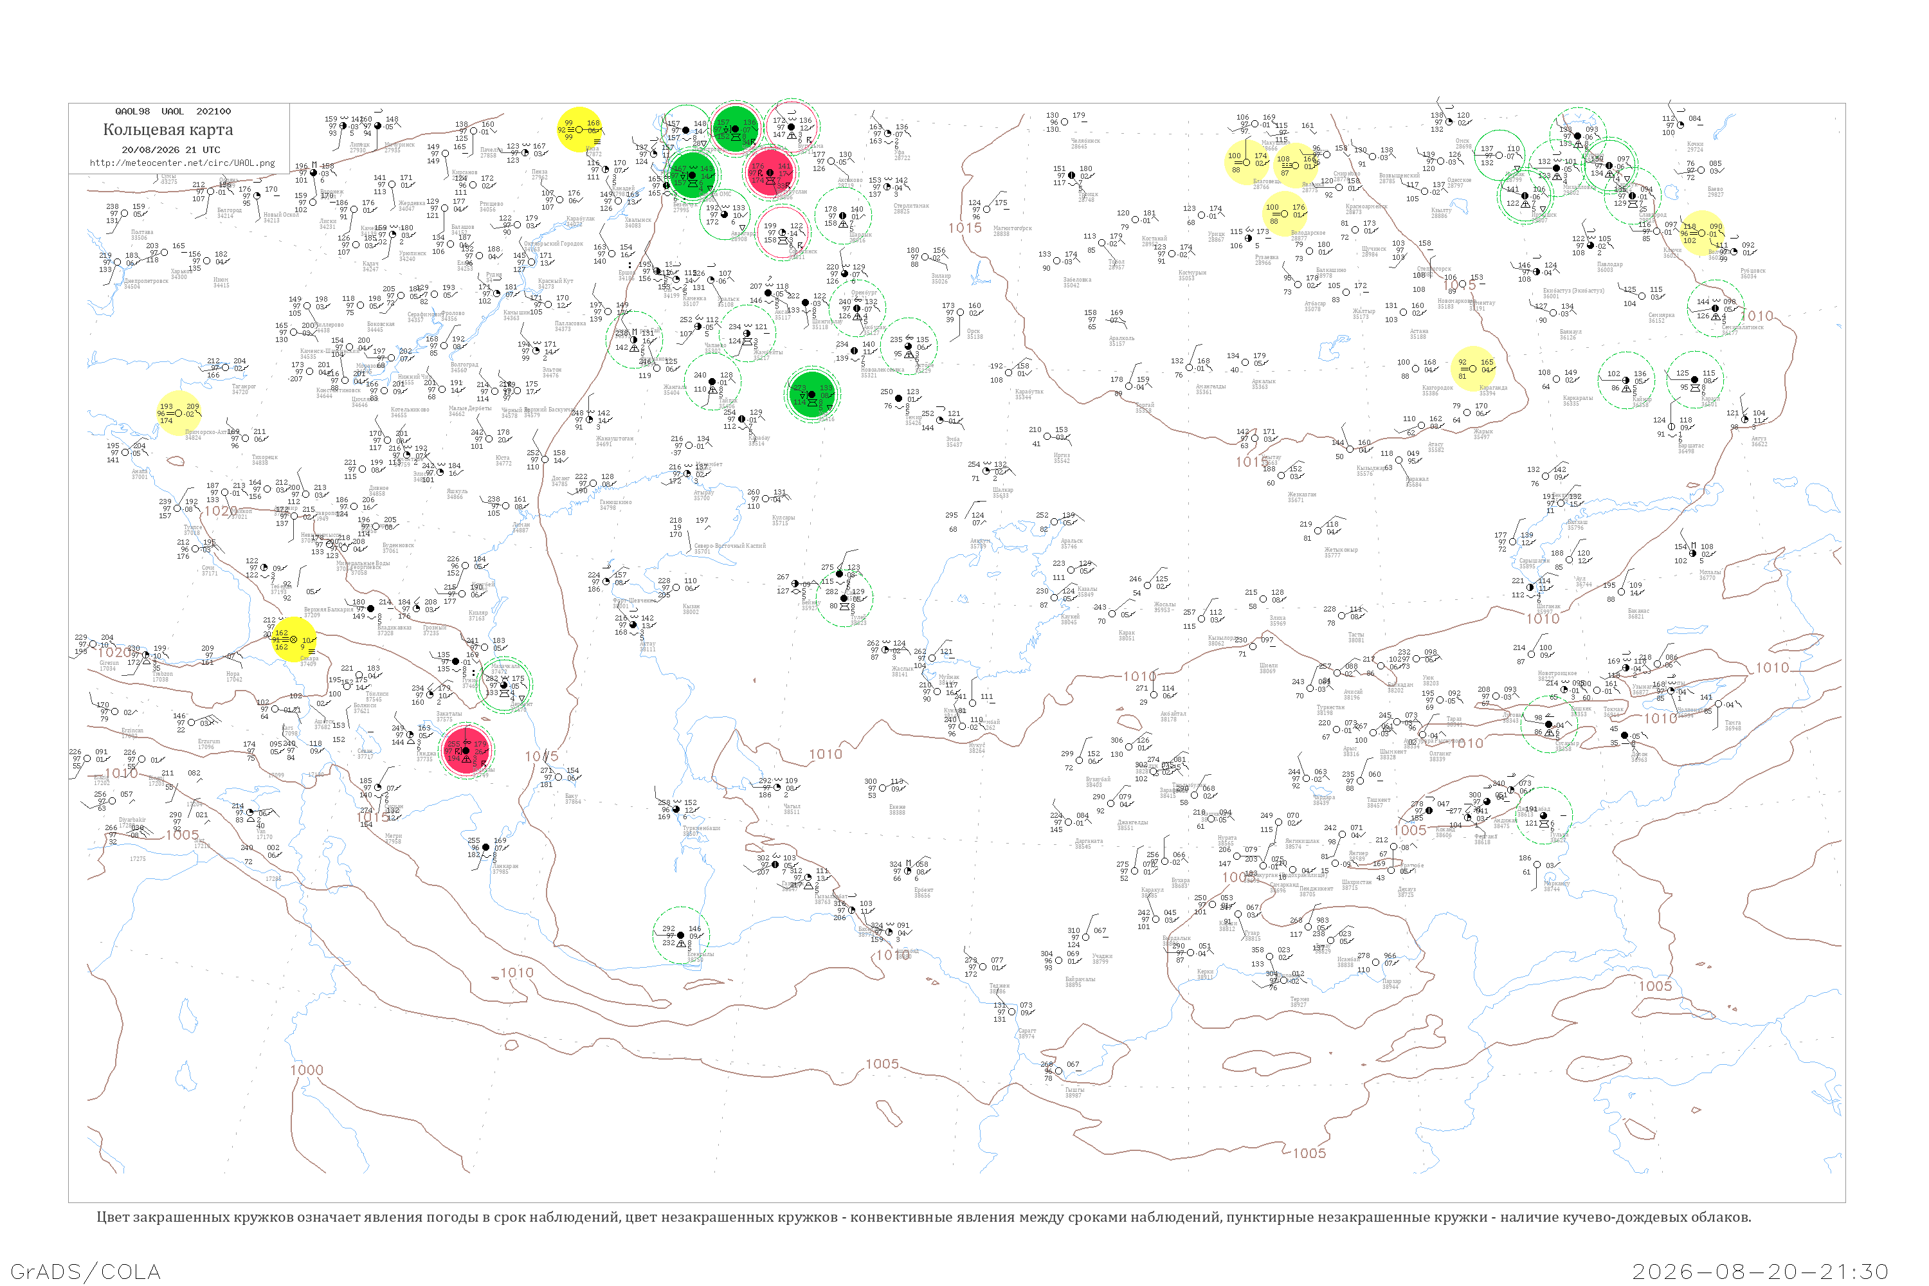Click the map title "Кольцевая карта"
1929x1286 pixels.
168,130
